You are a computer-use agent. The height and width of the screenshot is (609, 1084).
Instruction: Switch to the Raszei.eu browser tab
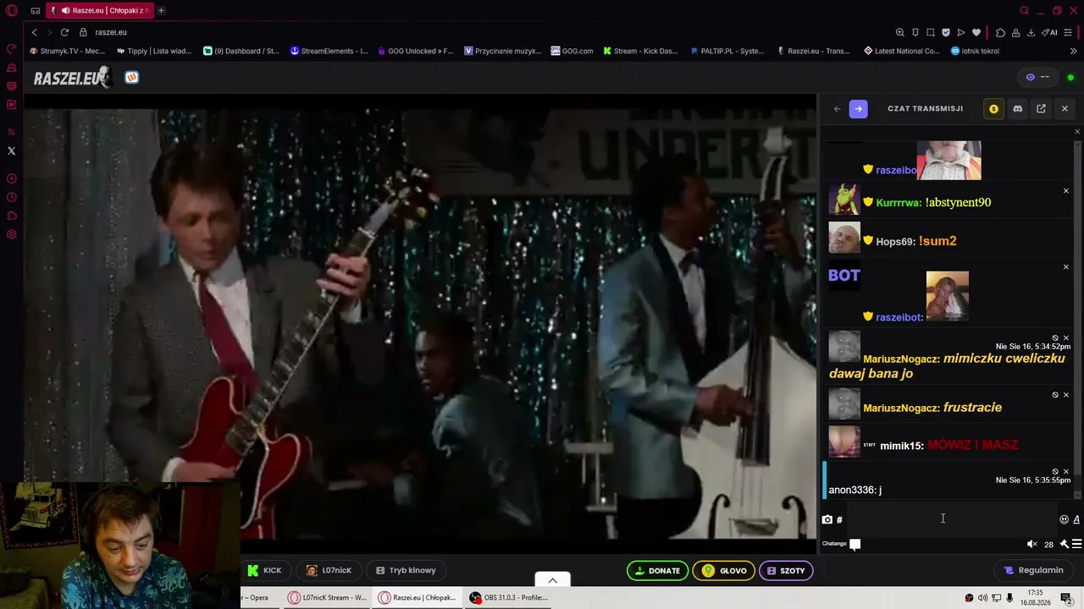99,11
